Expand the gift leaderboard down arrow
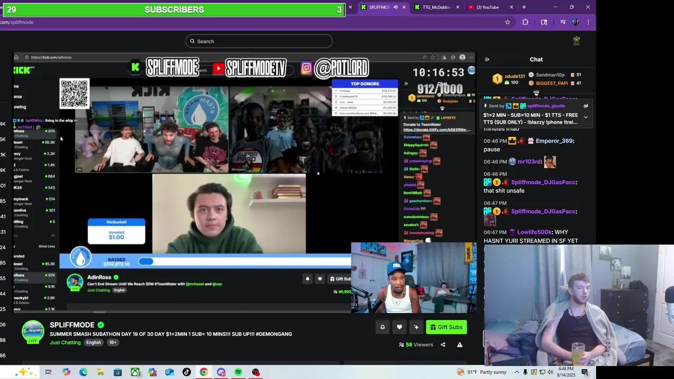 point(536,94)
